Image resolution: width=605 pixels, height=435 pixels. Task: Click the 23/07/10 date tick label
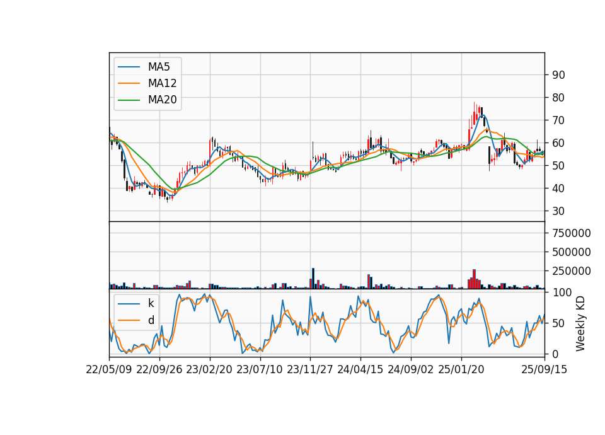coord(260,370)
